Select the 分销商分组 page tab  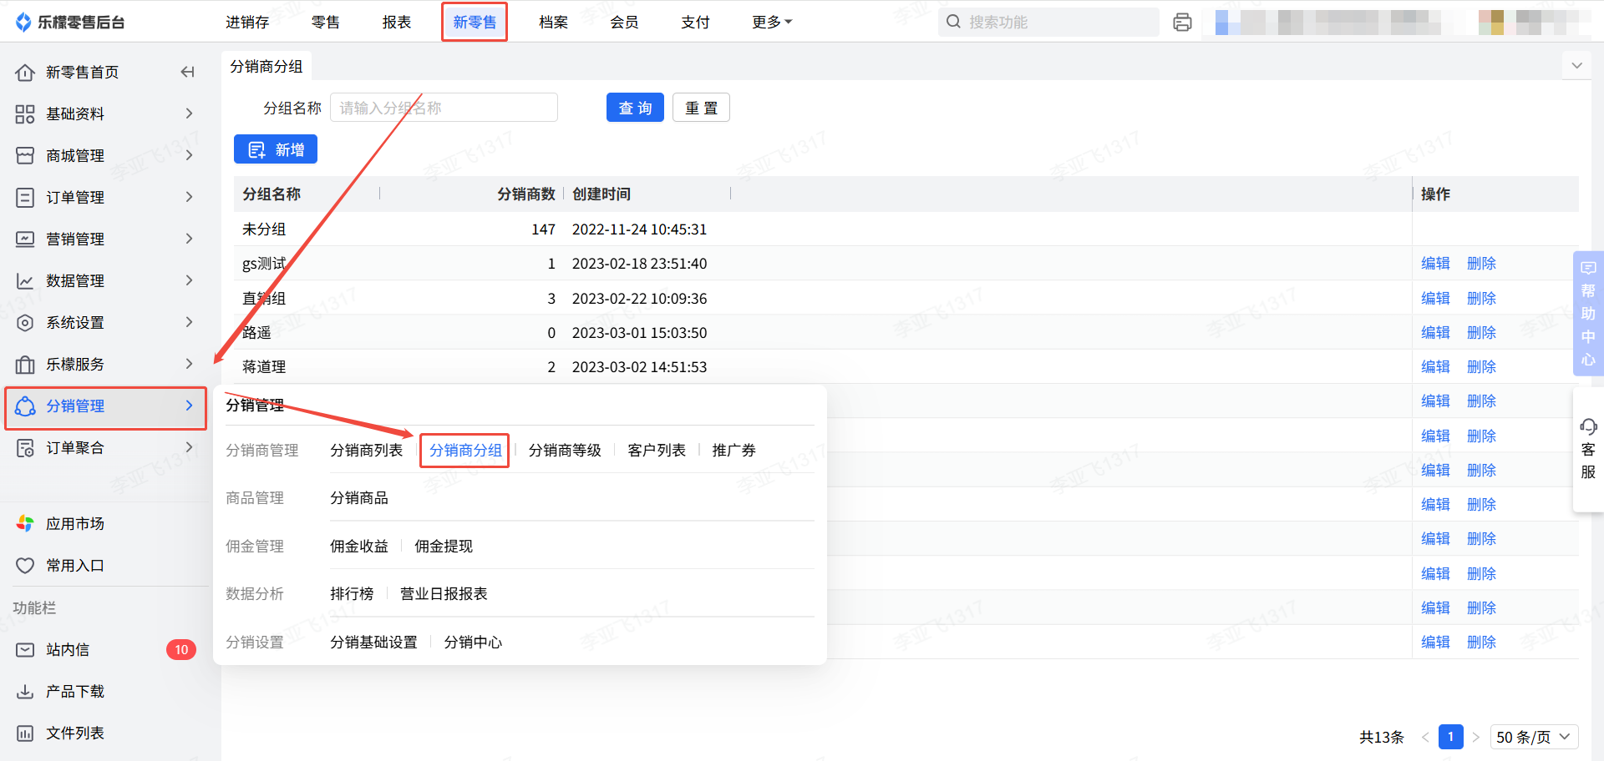pos(266,67)
